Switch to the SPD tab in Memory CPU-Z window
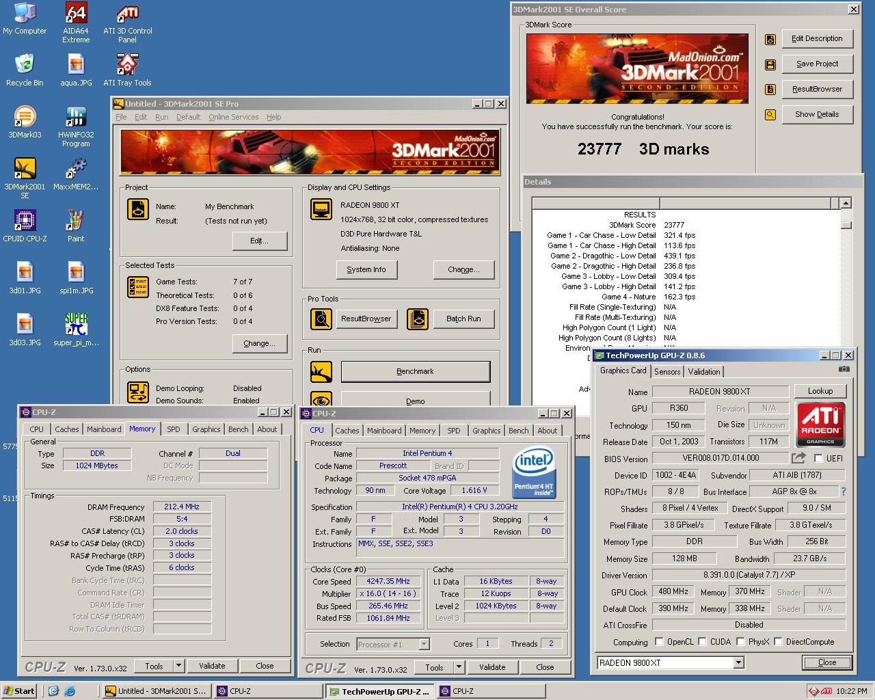Image resolution: width=875 pixels, height=700 pixels. click(174, 429)
